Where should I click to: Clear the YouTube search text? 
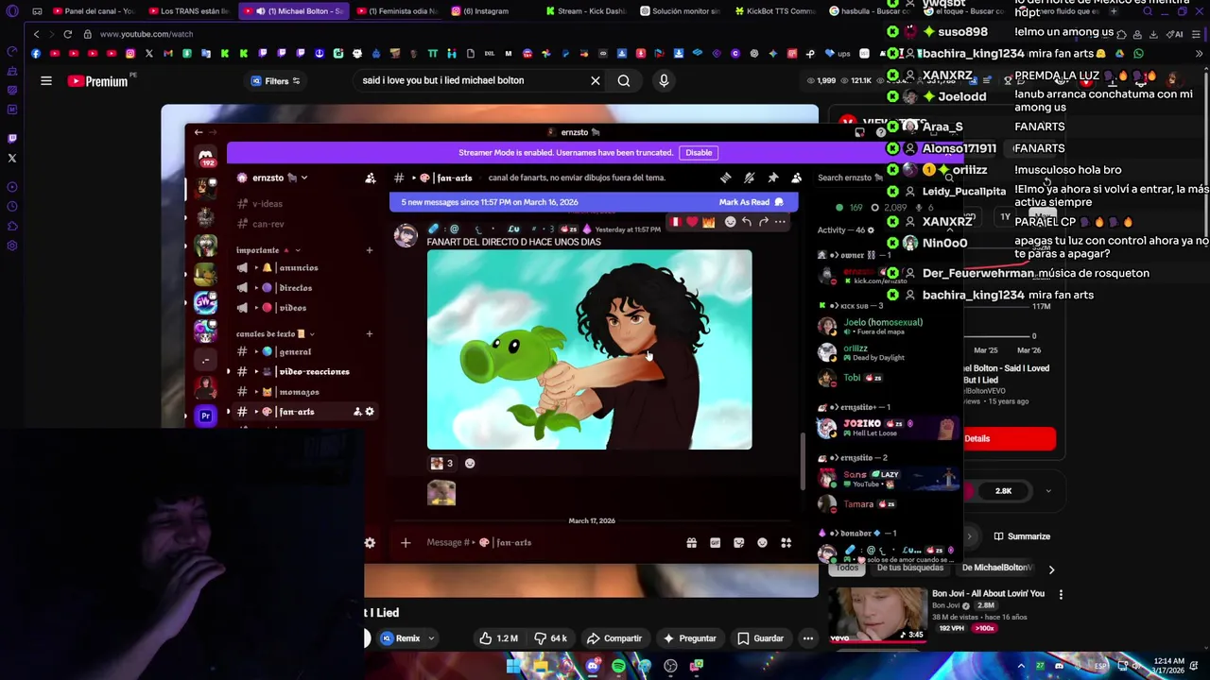596,81
